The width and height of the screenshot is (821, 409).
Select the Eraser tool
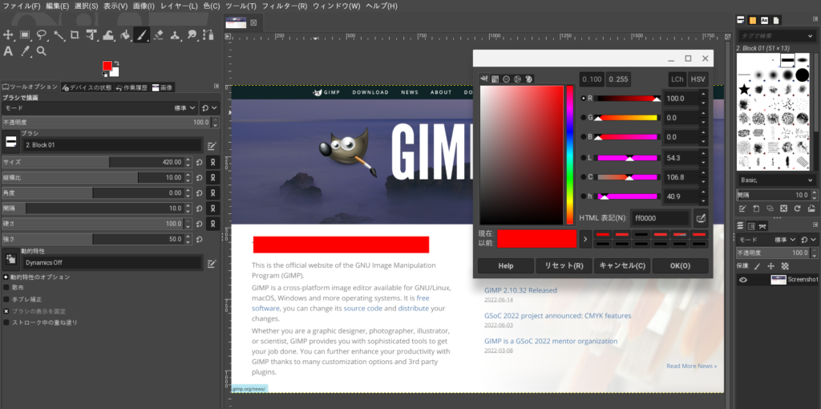[x=159, y=35]
